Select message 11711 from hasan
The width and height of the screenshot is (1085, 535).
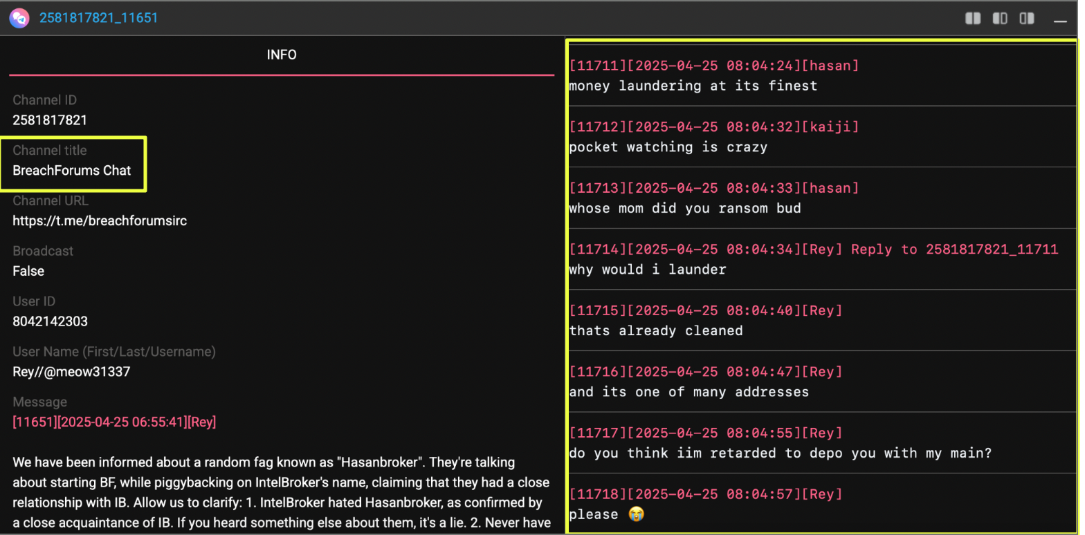[713, 66]
